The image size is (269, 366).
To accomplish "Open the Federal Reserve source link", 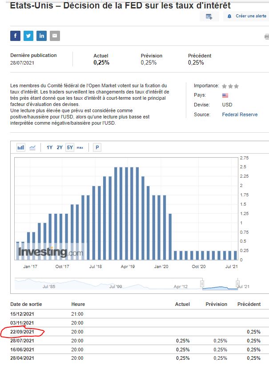I will coord(240,114).
